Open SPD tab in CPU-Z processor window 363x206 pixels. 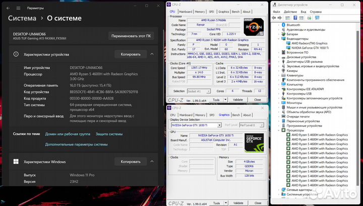[212, 12]
